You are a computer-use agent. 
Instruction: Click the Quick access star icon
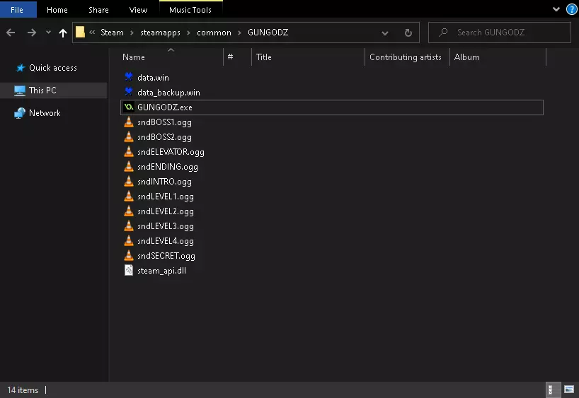21,68
